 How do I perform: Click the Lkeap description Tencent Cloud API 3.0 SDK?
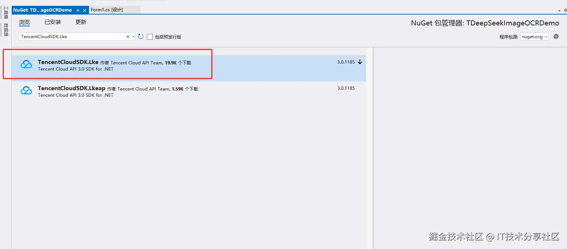tap(75, 95)
